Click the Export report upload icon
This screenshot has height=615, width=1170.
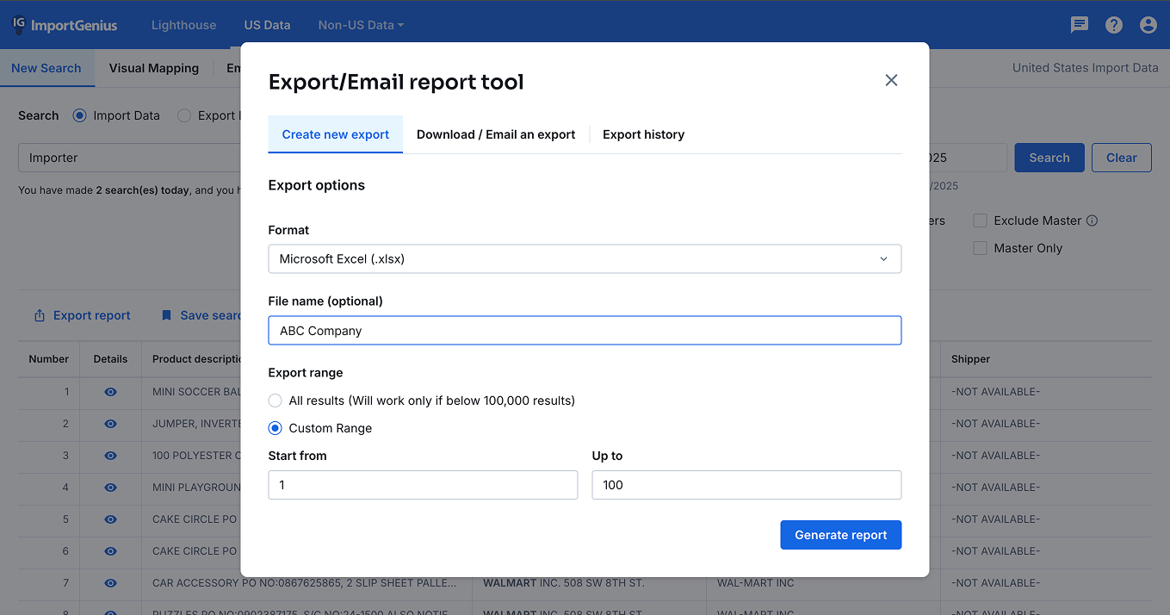[39, 315]
